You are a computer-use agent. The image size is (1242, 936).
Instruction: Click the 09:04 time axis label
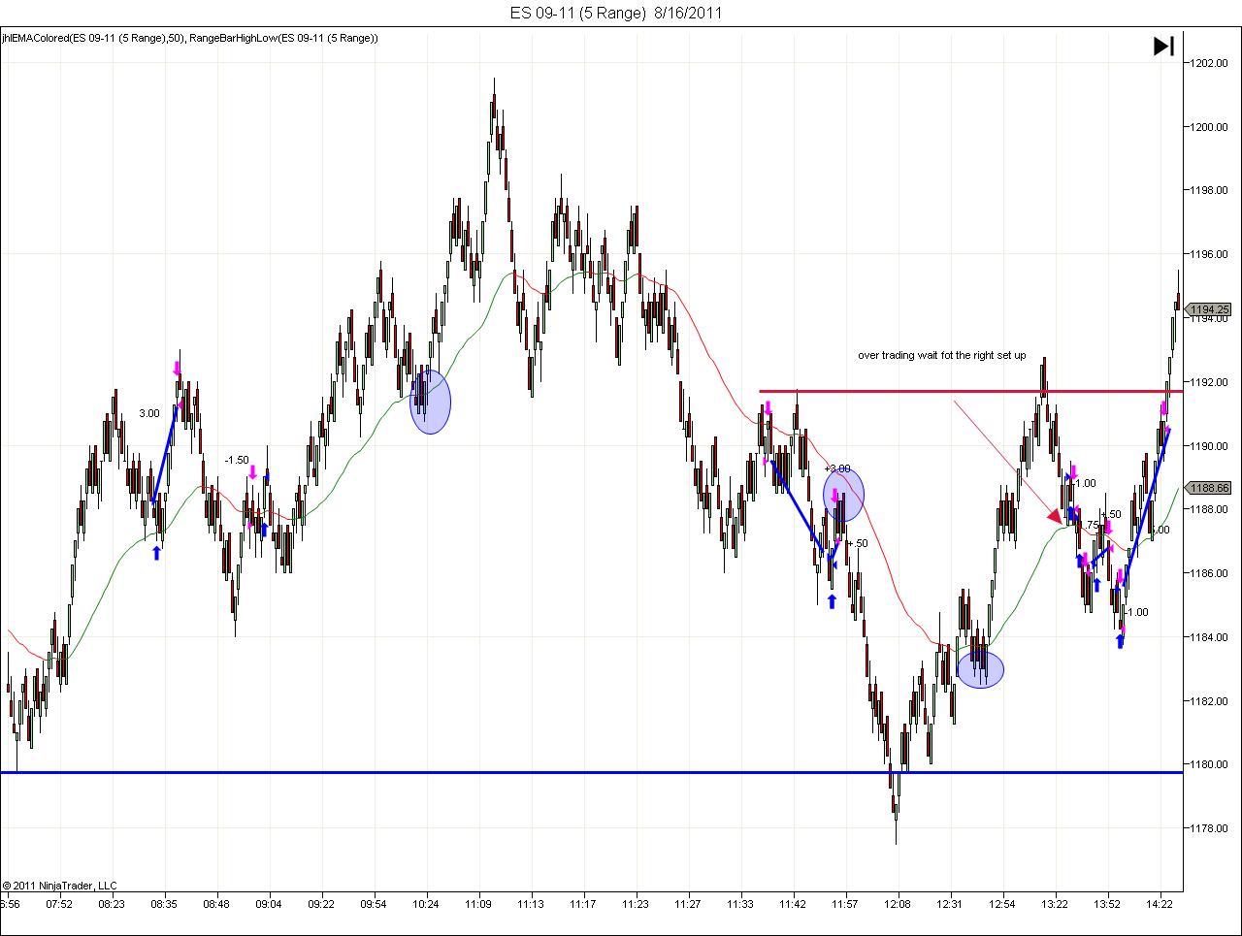[269, 904]
